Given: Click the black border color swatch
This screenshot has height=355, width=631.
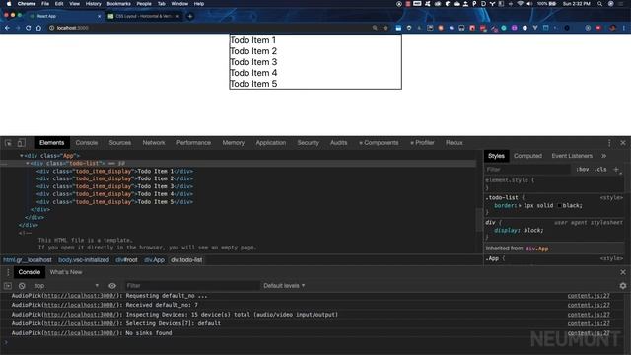Looking at the screenshot, I should pos(559,206).
